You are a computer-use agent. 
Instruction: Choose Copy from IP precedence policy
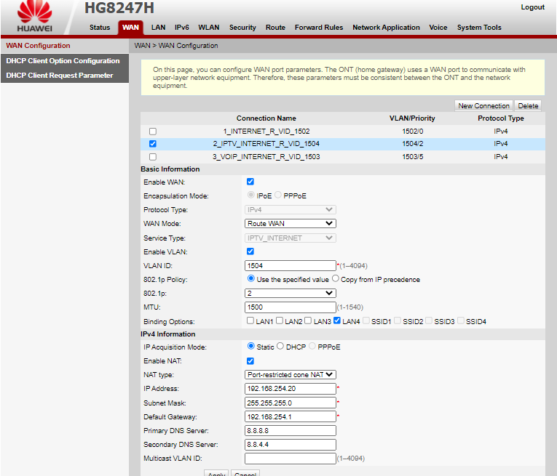[x=336, y=279]
